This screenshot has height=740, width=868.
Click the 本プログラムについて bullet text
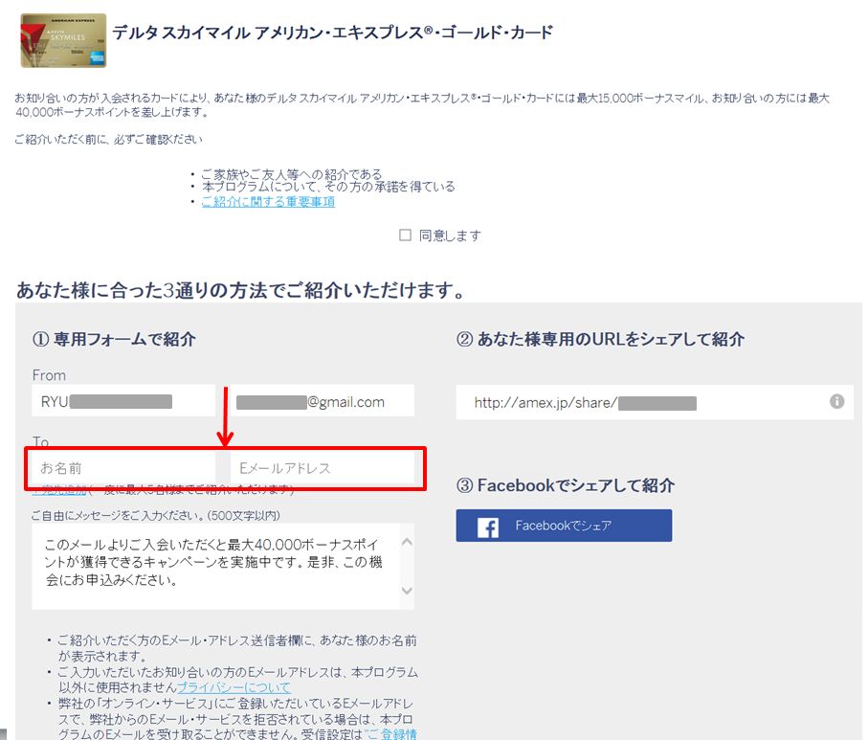327,187
